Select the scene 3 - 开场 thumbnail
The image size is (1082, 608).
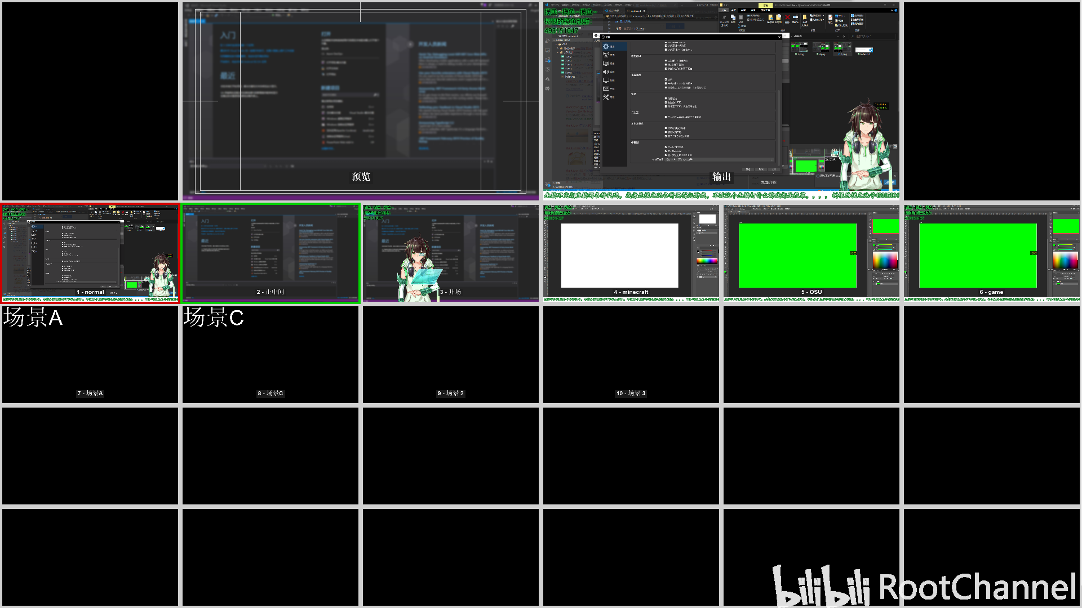[x=451, y=253]
